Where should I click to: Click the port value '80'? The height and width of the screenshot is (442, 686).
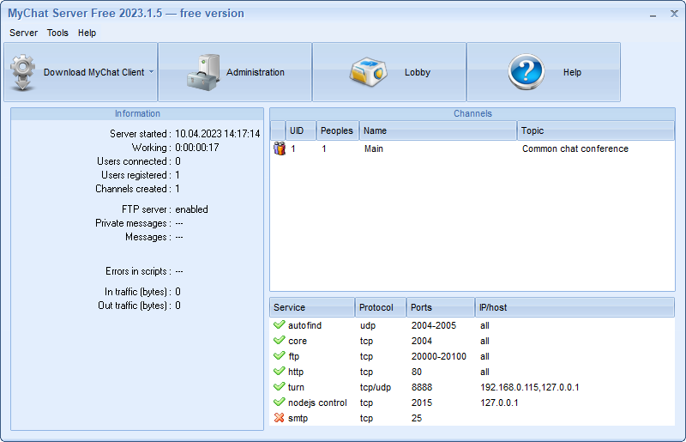click(x=417, y=372)
